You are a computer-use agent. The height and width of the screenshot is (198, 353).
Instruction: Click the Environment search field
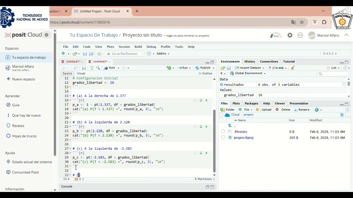click(332, 74)
